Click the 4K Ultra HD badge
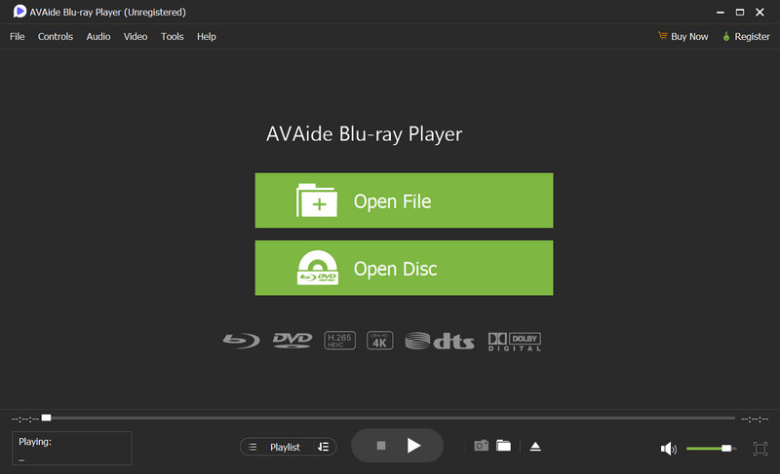780x474 pixels. [380, 341]
